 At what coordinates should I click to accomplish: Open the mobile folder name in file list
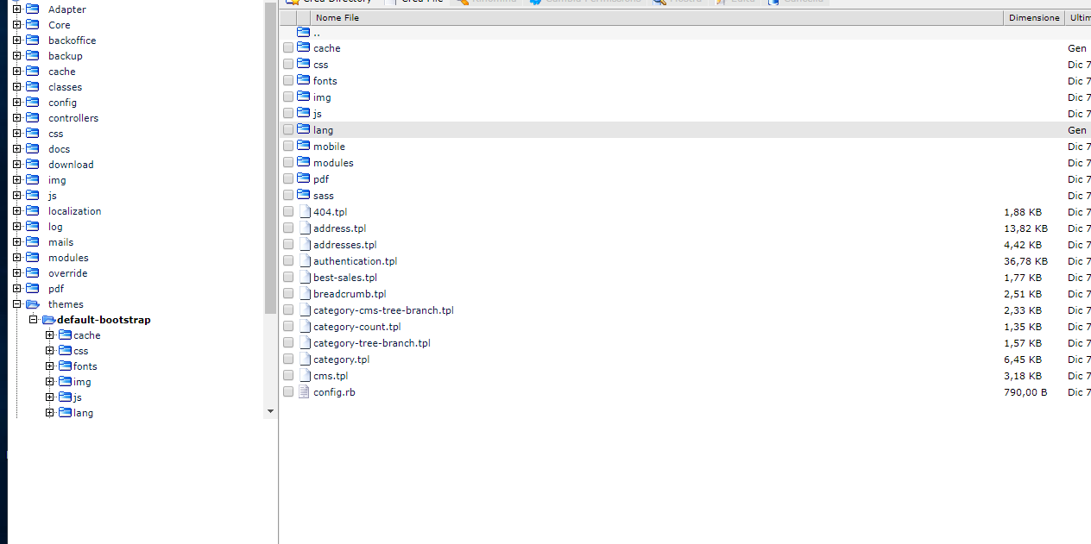(329, 147)
